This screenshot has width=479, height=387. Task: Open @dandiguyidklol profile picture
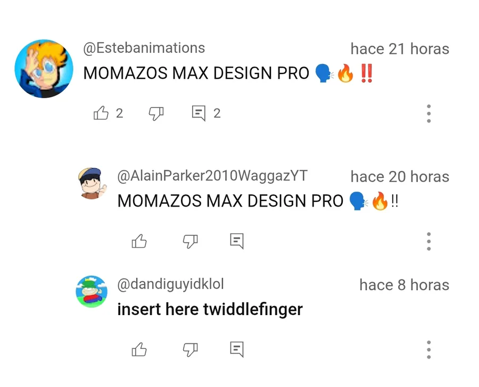point(92,291)
